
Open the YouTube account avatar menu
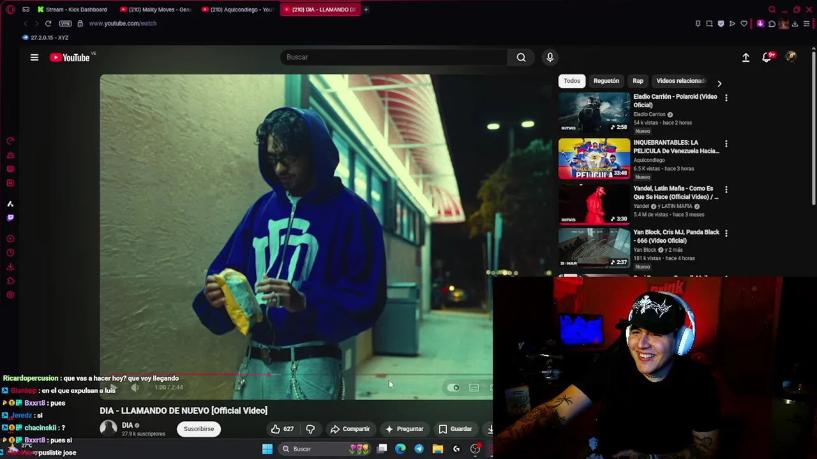pyautogui.click(x=791, y=57)
